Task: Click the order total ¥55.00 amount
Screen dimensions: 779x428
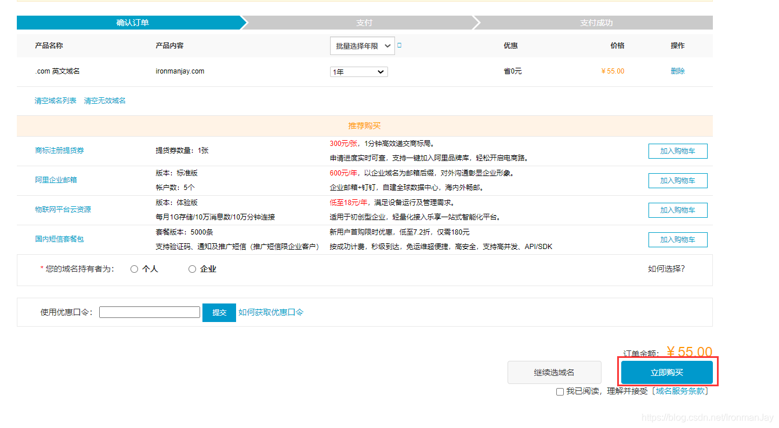Action: (x=689, y=352)
